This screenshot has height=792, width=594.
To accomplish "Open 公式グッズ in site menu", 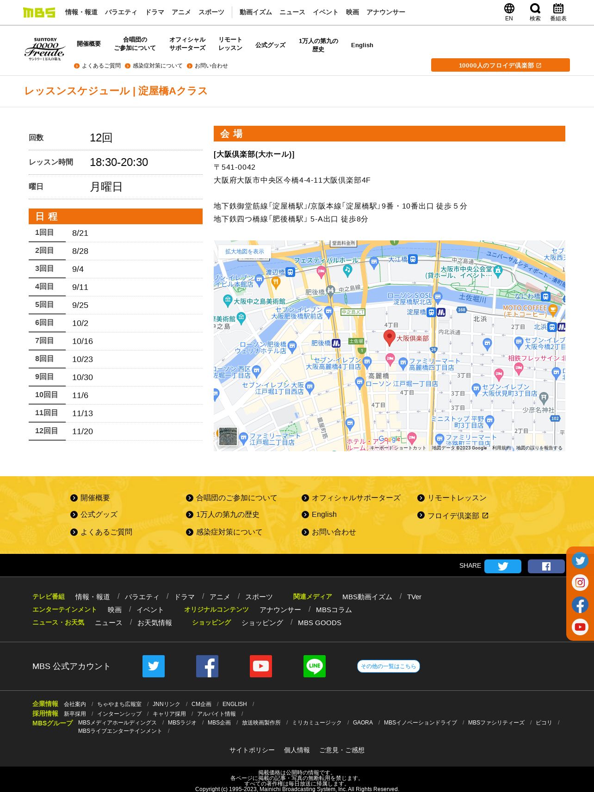I will click(x=271, y=45).
